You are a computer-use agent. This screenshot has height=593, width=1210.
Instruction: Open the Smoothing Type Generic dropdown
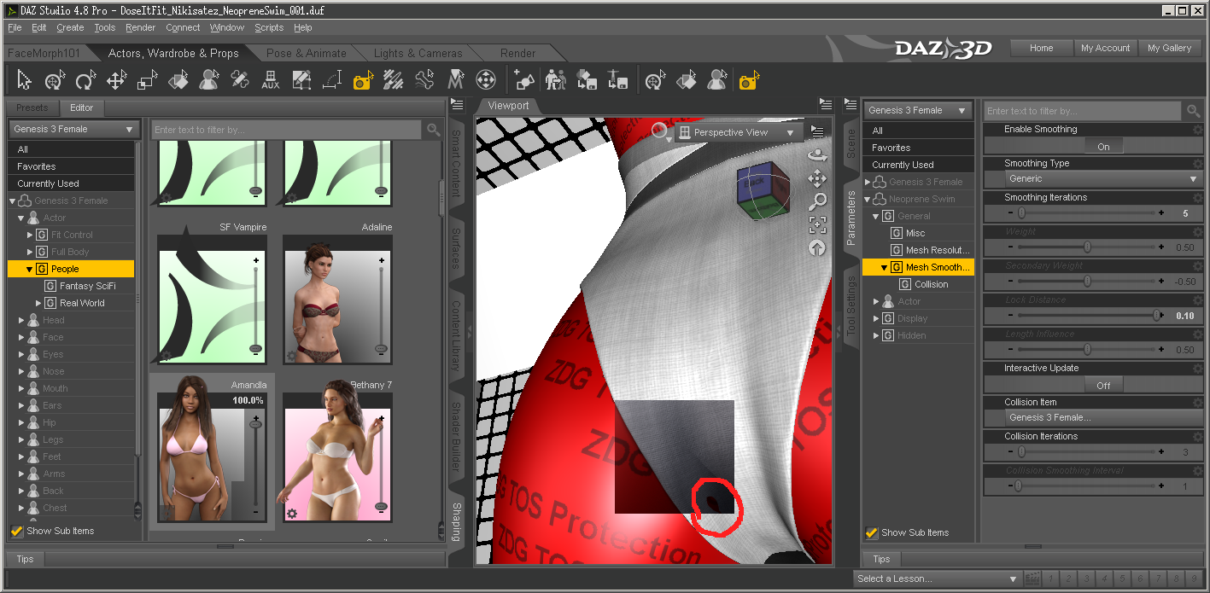pos(1102,179)
